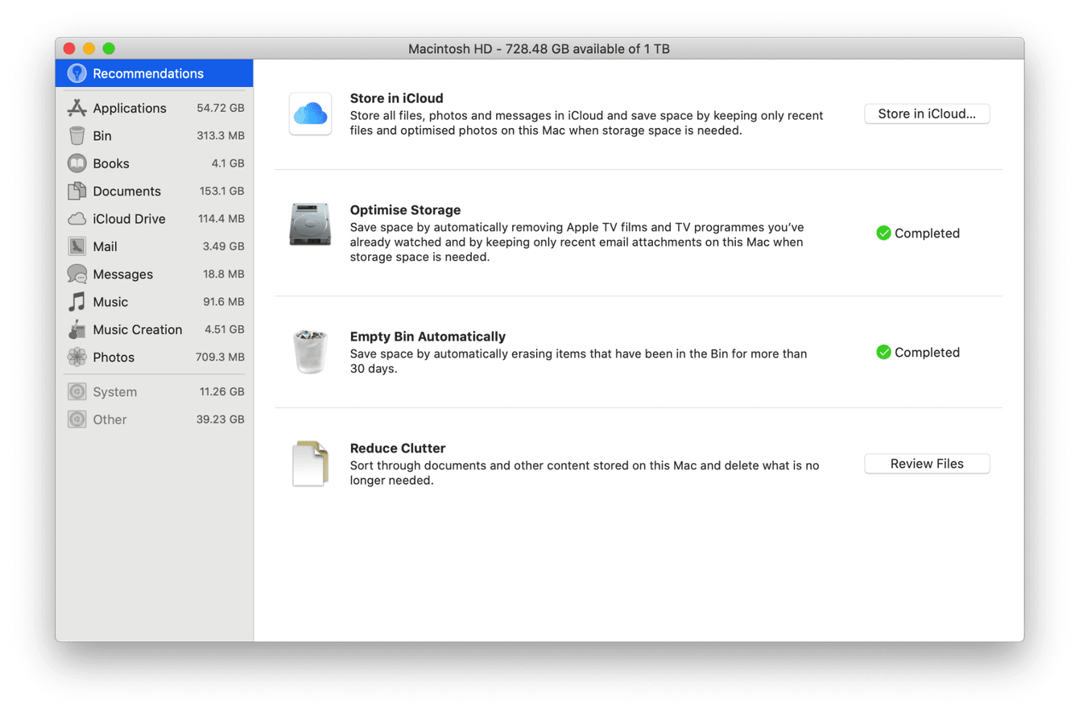
Task: Click the Completed checkmark for Empty Bin Automatically
Action: 883,352
